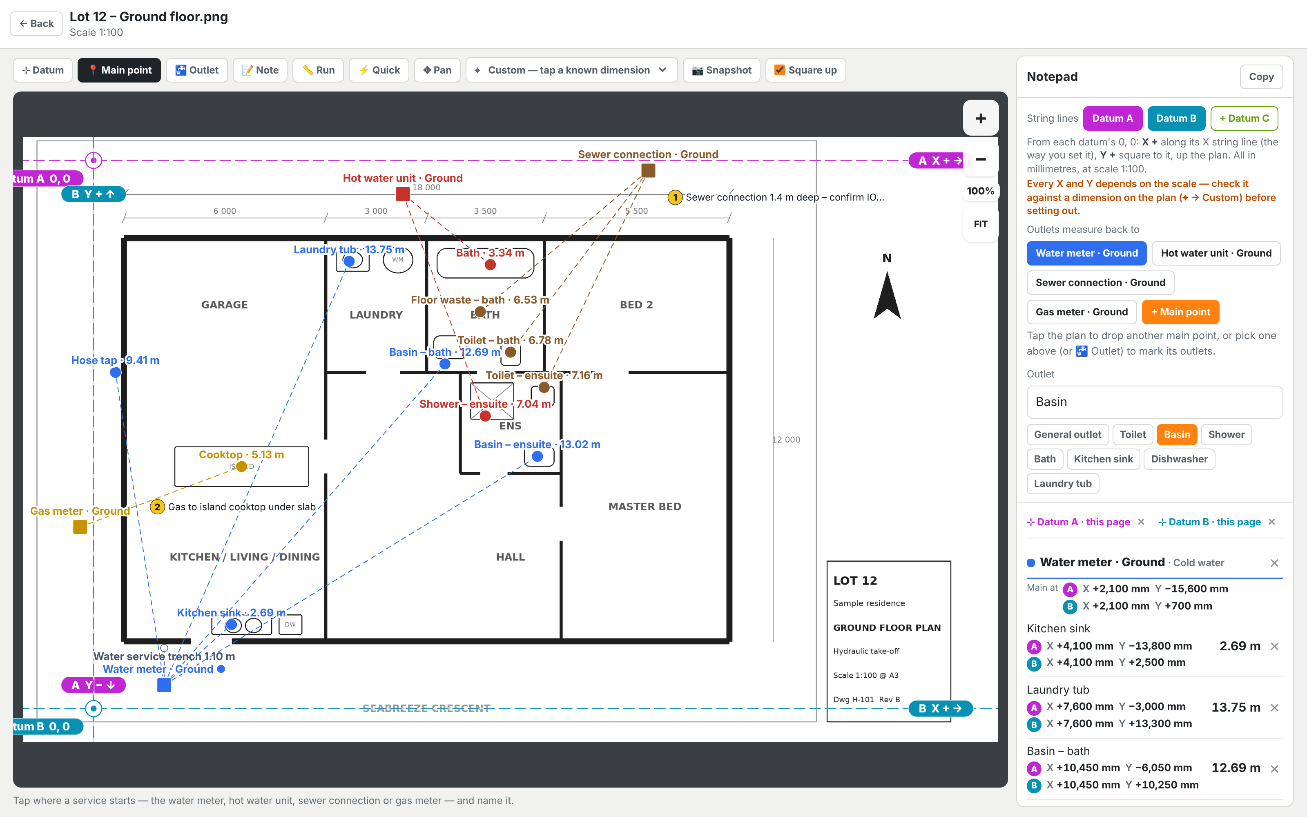Fit the plan with FIT button
Image resolution: width=1307 pixels, height=817 pixels.
(981, 224)
